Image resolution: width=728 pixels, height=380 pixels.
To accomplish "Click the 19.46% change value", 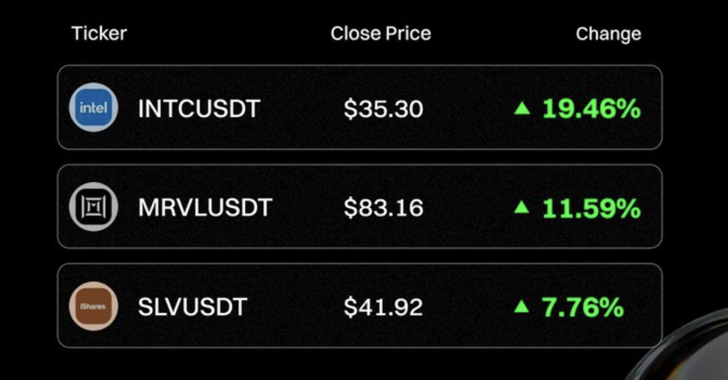I will 591,109.
